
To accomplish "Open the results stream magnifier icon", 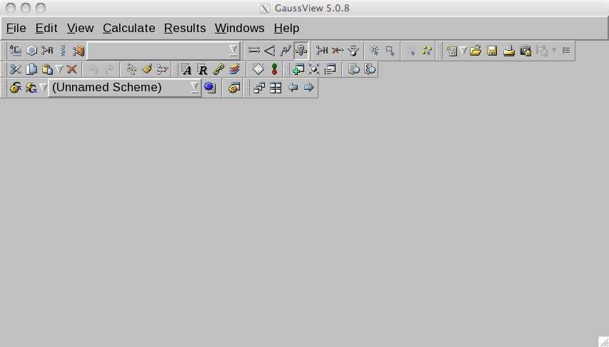I will pyautogui.click(x=370, y=69).
